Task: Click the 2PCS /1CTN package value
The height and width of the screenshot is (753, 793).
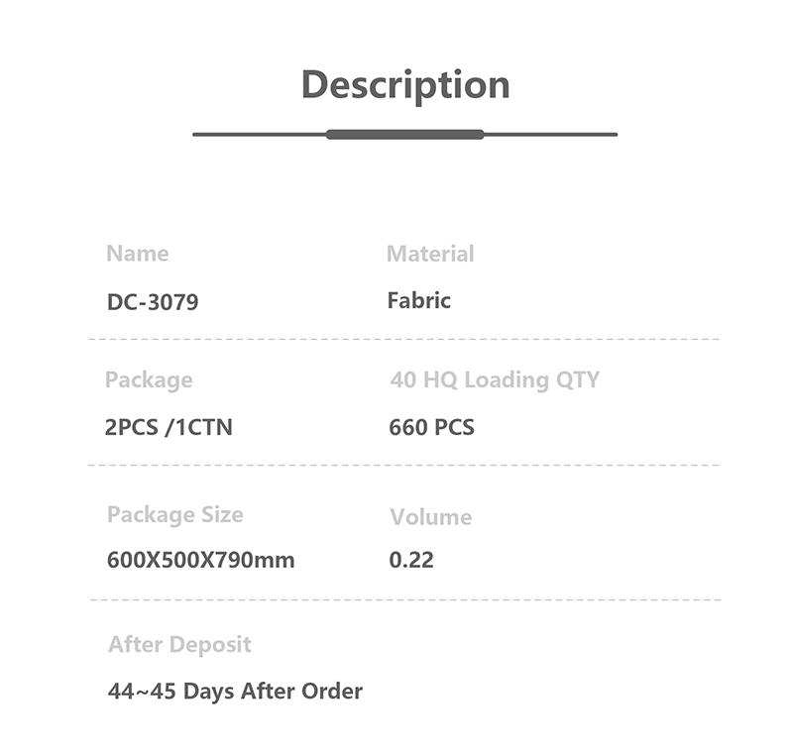Action: 170,428
